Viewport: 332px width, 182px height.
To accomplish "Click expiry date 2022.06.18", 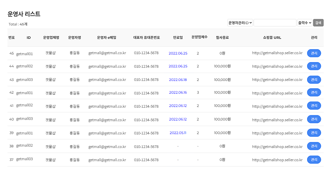I will tap(178, 80).
